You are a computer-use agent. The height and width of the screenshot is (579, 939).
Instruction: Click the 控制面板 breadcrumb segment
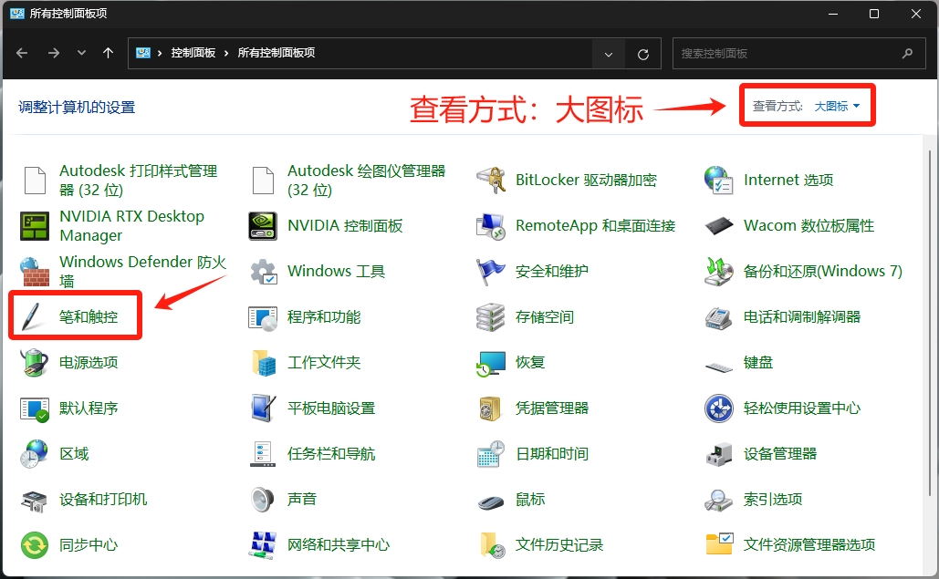[x=193, y=53]
